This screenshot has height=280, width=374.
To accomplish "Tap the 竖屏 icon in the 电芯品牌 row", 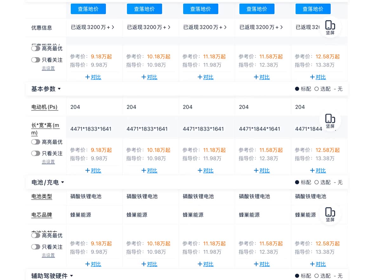I will tap(330, 214).
